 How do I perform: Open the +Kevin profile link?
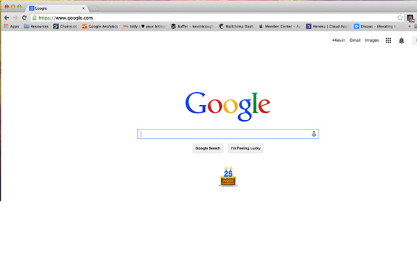click(338, 40)
